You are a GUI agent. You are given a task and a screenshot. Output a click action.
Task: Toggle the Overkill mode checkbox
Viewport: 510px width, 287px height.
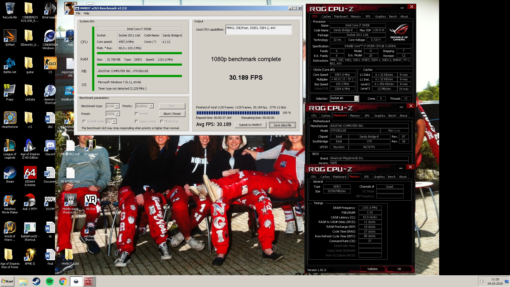click(84, 121)
